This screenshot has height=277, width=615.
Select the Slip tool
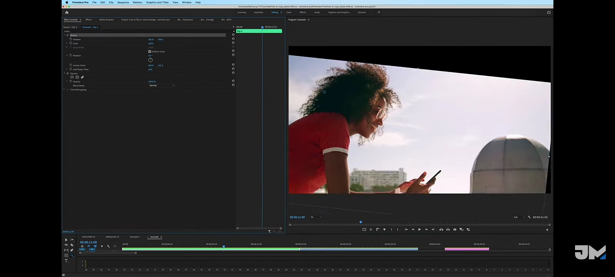(66, 250)
